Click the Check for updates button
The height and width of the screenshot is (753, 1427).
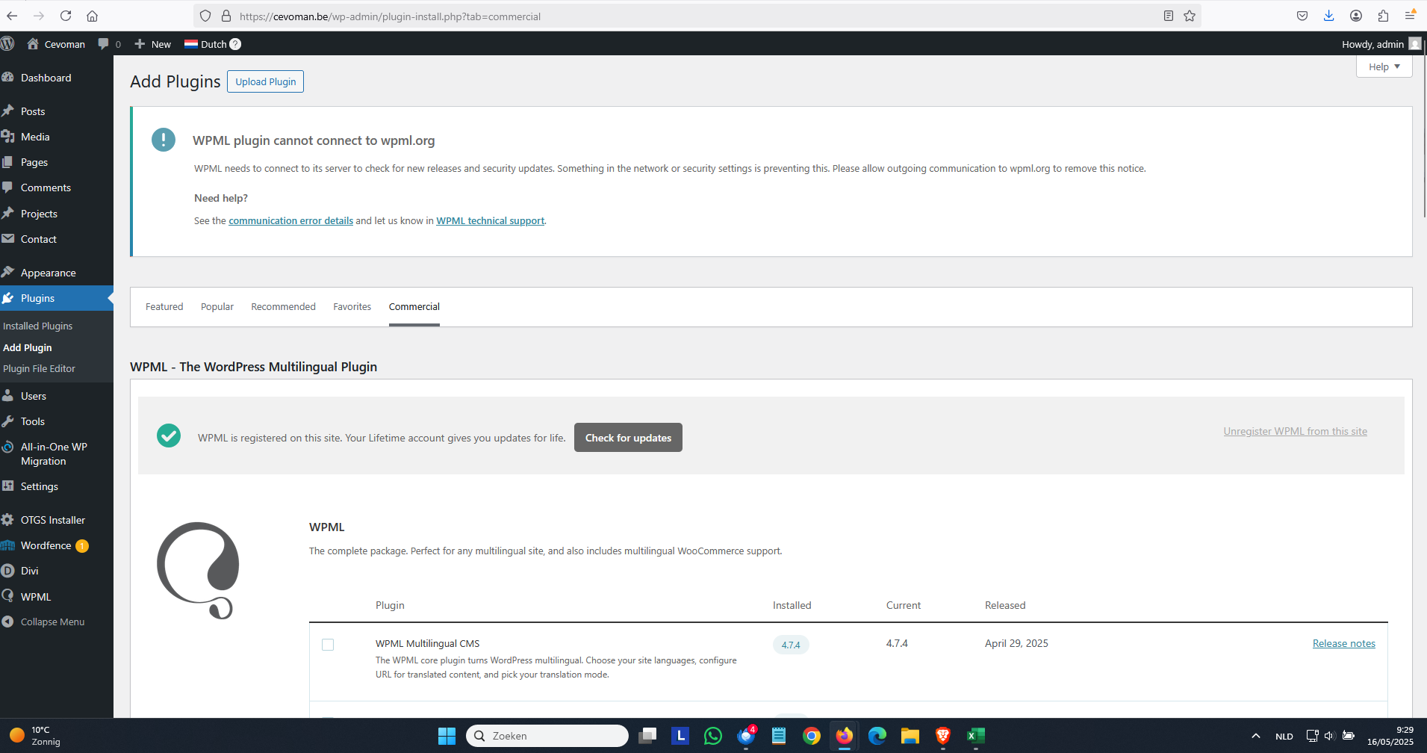pos(628,438)
